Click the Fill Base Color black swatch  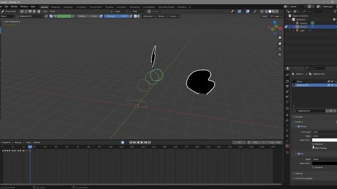[324, 163]
